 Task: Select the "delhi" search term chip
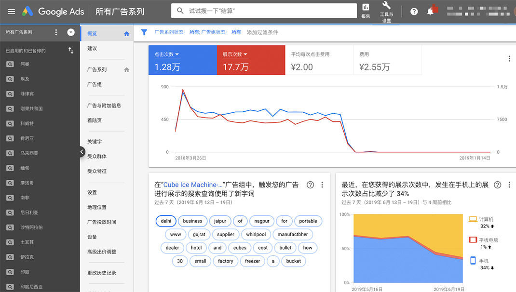click(x=166, y=221)
